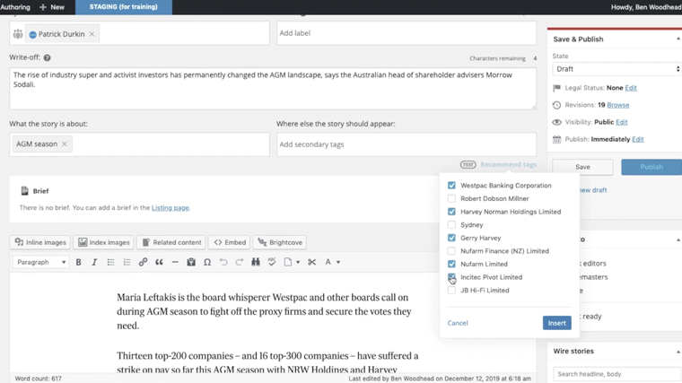The image size is (682, 383).
Task: Click the Brief document icon
Action: (25, 191)
